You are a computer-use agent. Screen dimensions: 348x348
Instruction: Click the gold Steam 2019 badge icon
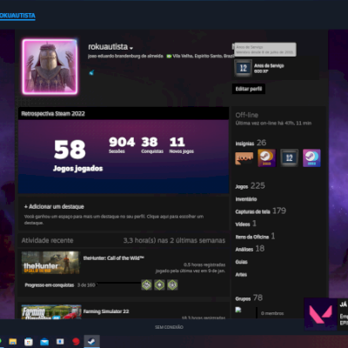[x=267, y=158]
